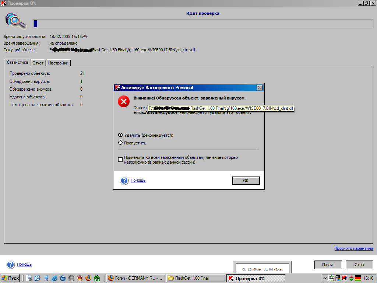Click the red-green arrows network tray icon
Viewport: 377px width, 283px height.
point(351,279)
